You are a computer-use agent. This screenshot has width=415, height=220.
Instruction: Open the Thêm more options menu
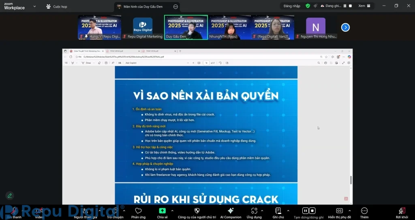pos(364,212)
